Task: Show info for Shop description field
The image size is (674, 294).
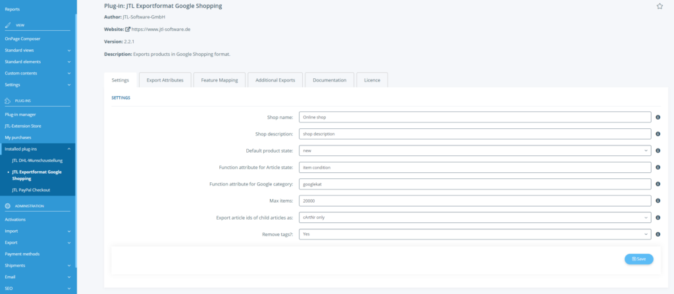Action: 658,134
